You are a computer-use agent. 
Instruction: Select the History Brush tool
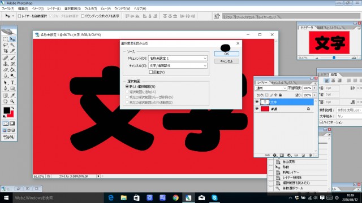click(x=12, y=64)
